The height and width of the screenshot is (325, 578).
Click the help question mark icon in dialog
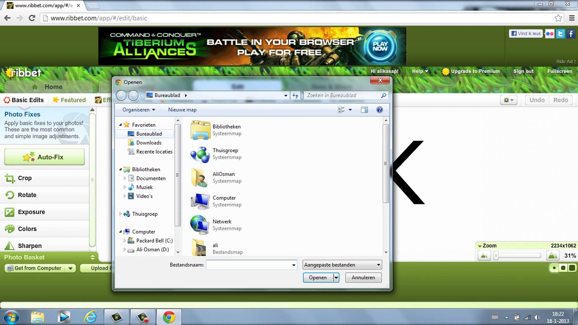click(x=380, y=110)
